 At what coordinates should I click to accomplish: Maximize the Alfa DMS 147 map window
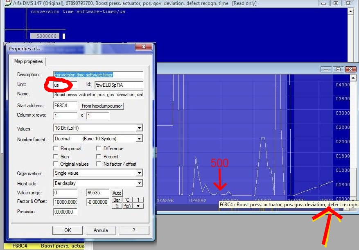[x=336, y=3]
